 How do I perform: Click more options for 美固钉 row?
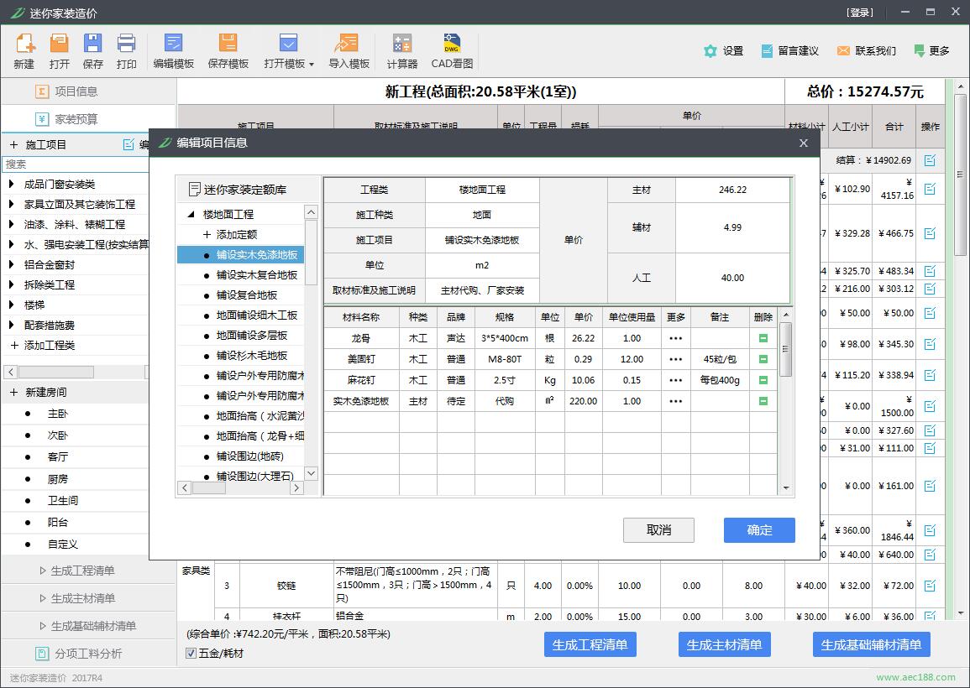pyautogui.click(x=675, y=359)
